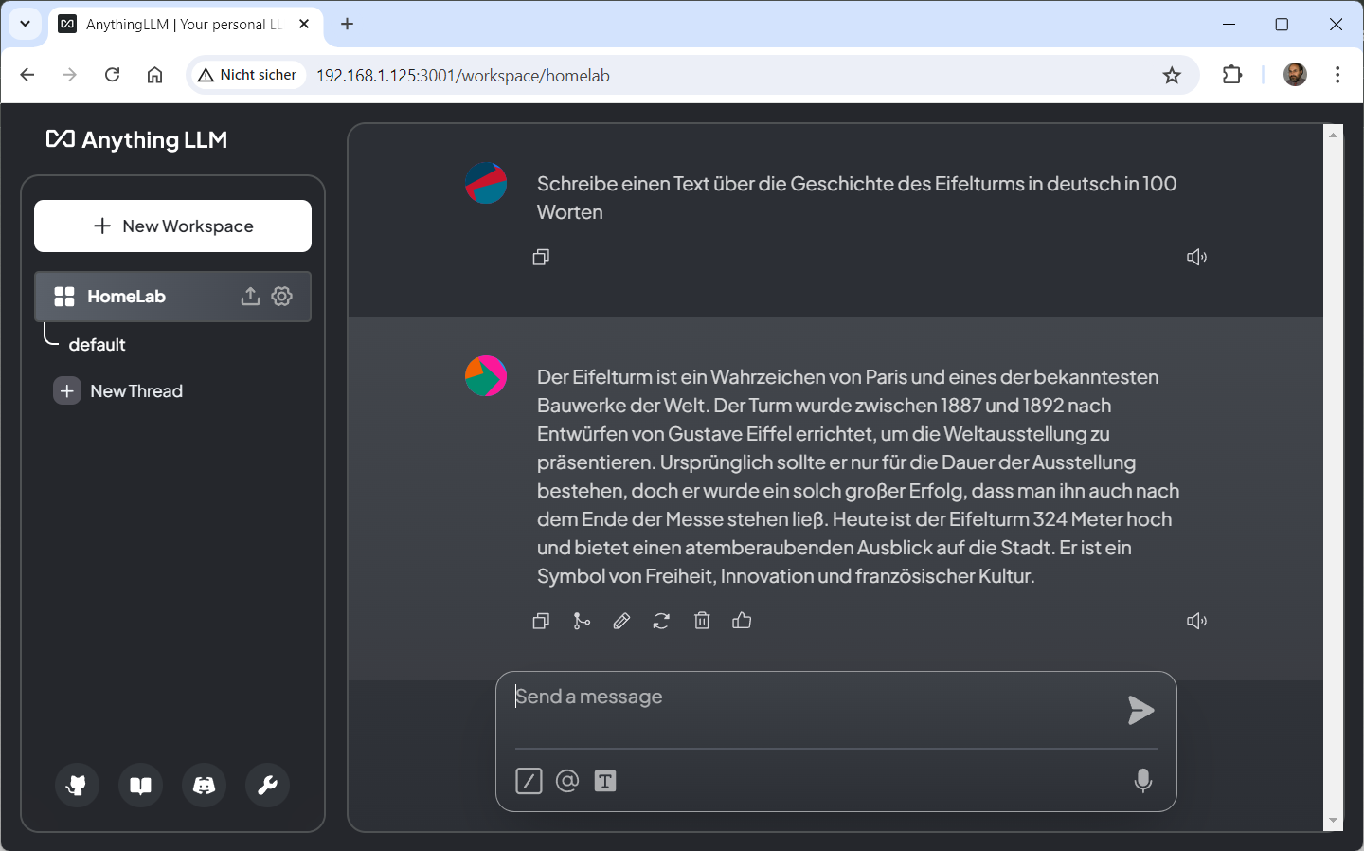Click the upload documents icon for HomeLab
Screen dimensions: 1364x851
tap(250, 297)
